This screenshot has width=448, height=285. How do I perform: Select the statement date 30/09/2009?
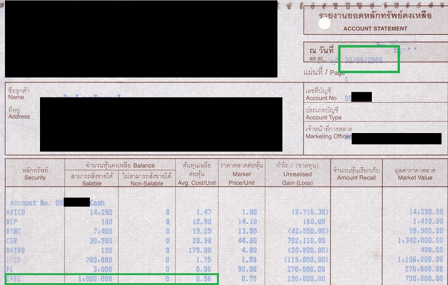pos(364,60)
